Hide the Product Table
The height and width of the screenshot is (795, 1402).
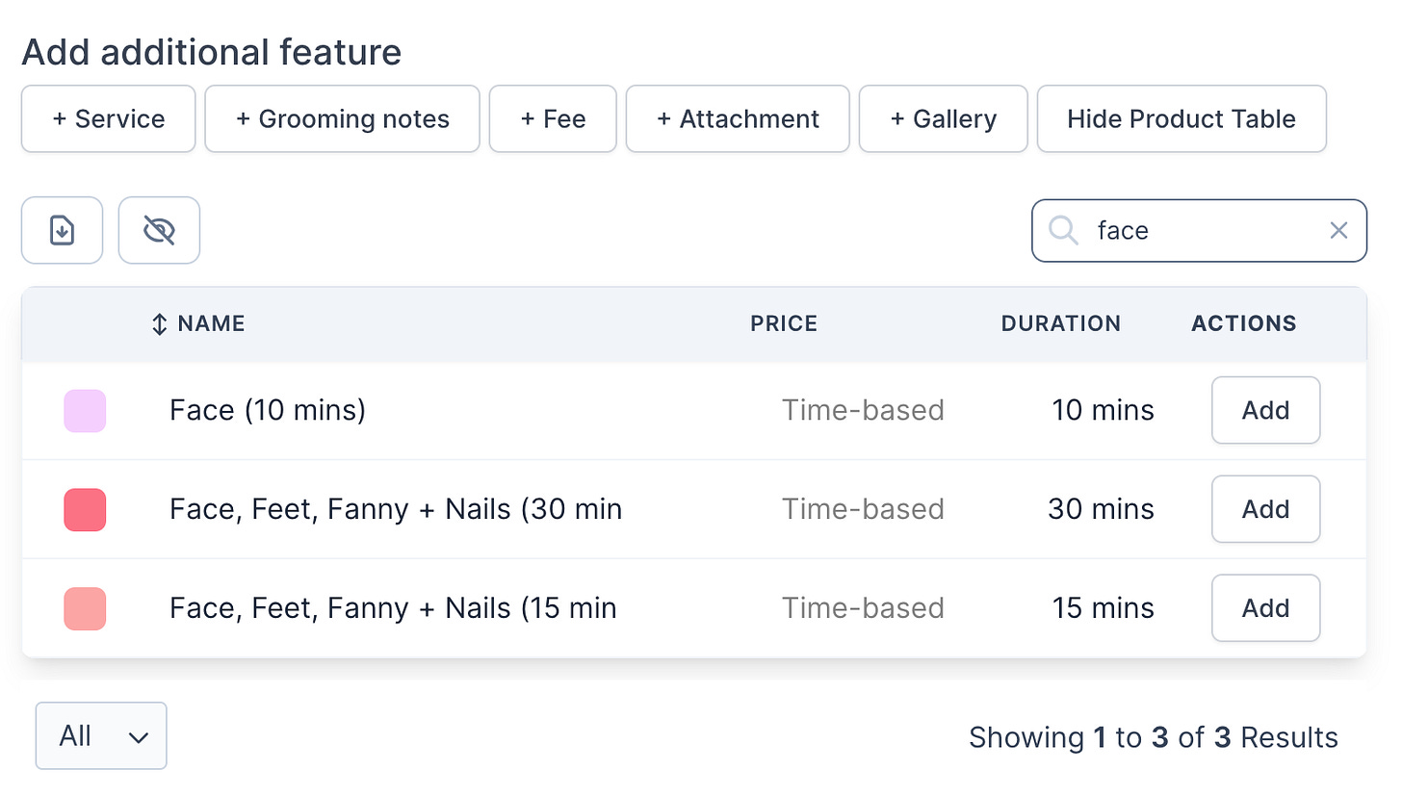(1181, 119)
